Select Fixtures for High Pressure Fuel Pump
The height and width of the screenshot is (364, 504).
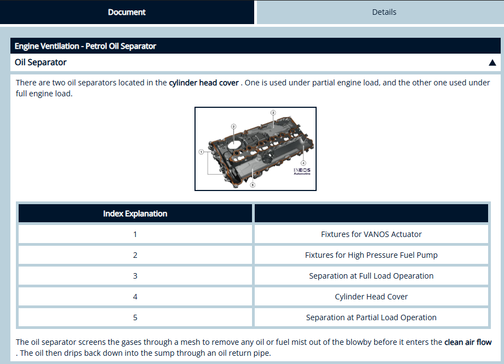pyautogui.click(x=371, y=255)
